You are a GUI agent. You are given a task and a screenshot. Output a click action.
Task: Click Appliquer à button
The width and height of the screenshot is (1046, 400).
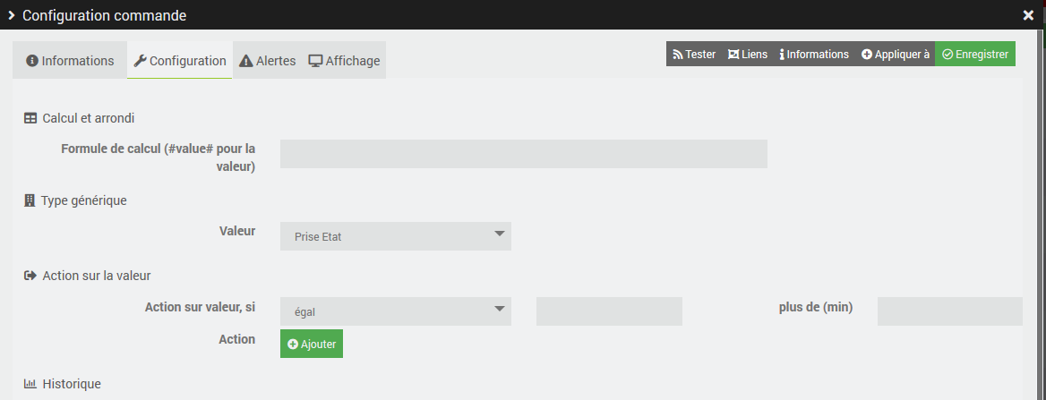point(896,55)
